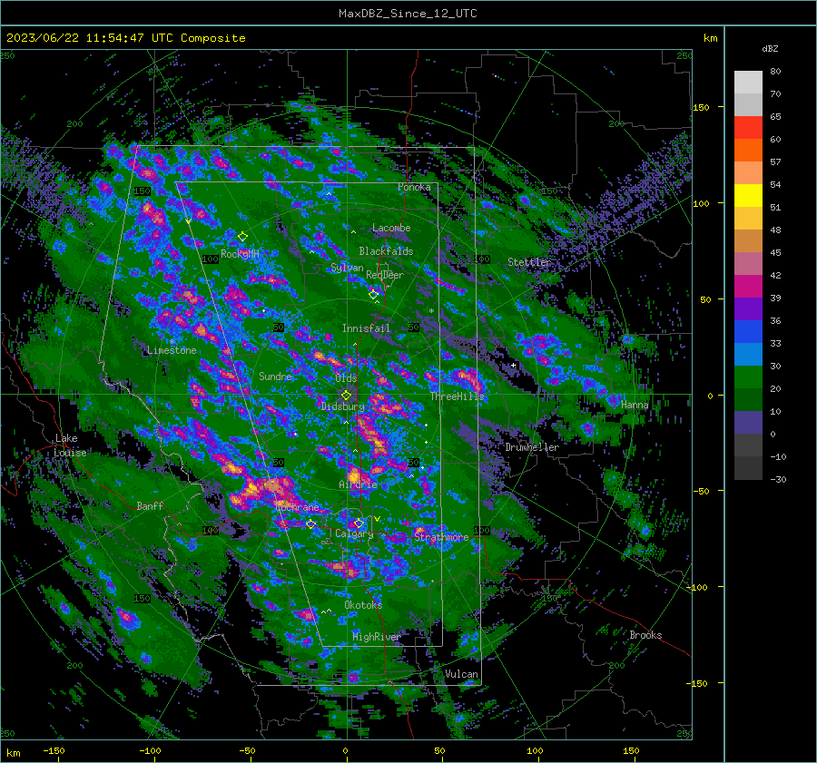Click the RockyMH label
Screen dimensions: 817x763
coord(240,254)
